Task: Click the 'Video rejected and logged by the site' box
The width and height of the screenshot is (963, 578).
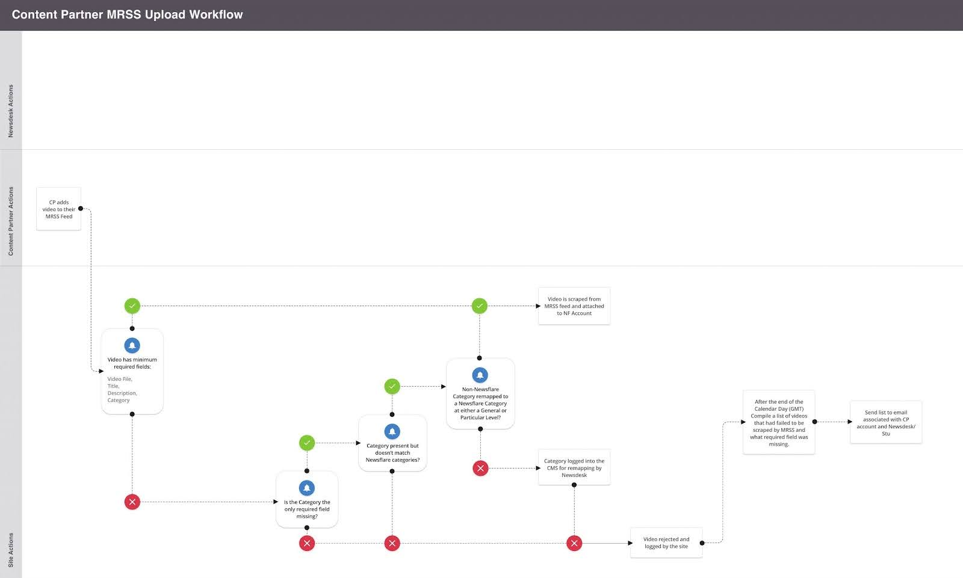Action: tap(666, 543)
